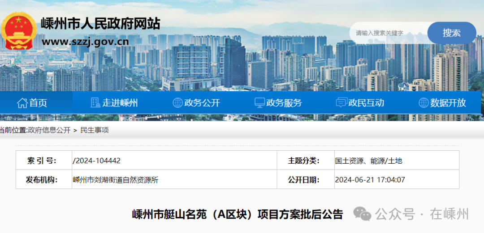The width and height of the screenshot is (484, 233).
Task: Click the globe icon beside 数据开放
Action: [x=423, y=103]
